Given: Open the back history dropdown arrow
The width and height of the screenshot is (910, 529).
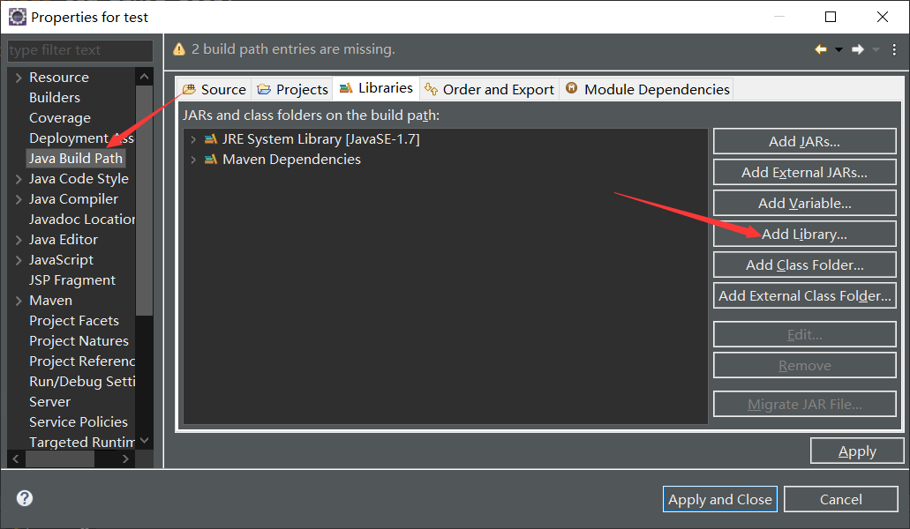Looking at the screenshot, I should (x=839, y=50).
